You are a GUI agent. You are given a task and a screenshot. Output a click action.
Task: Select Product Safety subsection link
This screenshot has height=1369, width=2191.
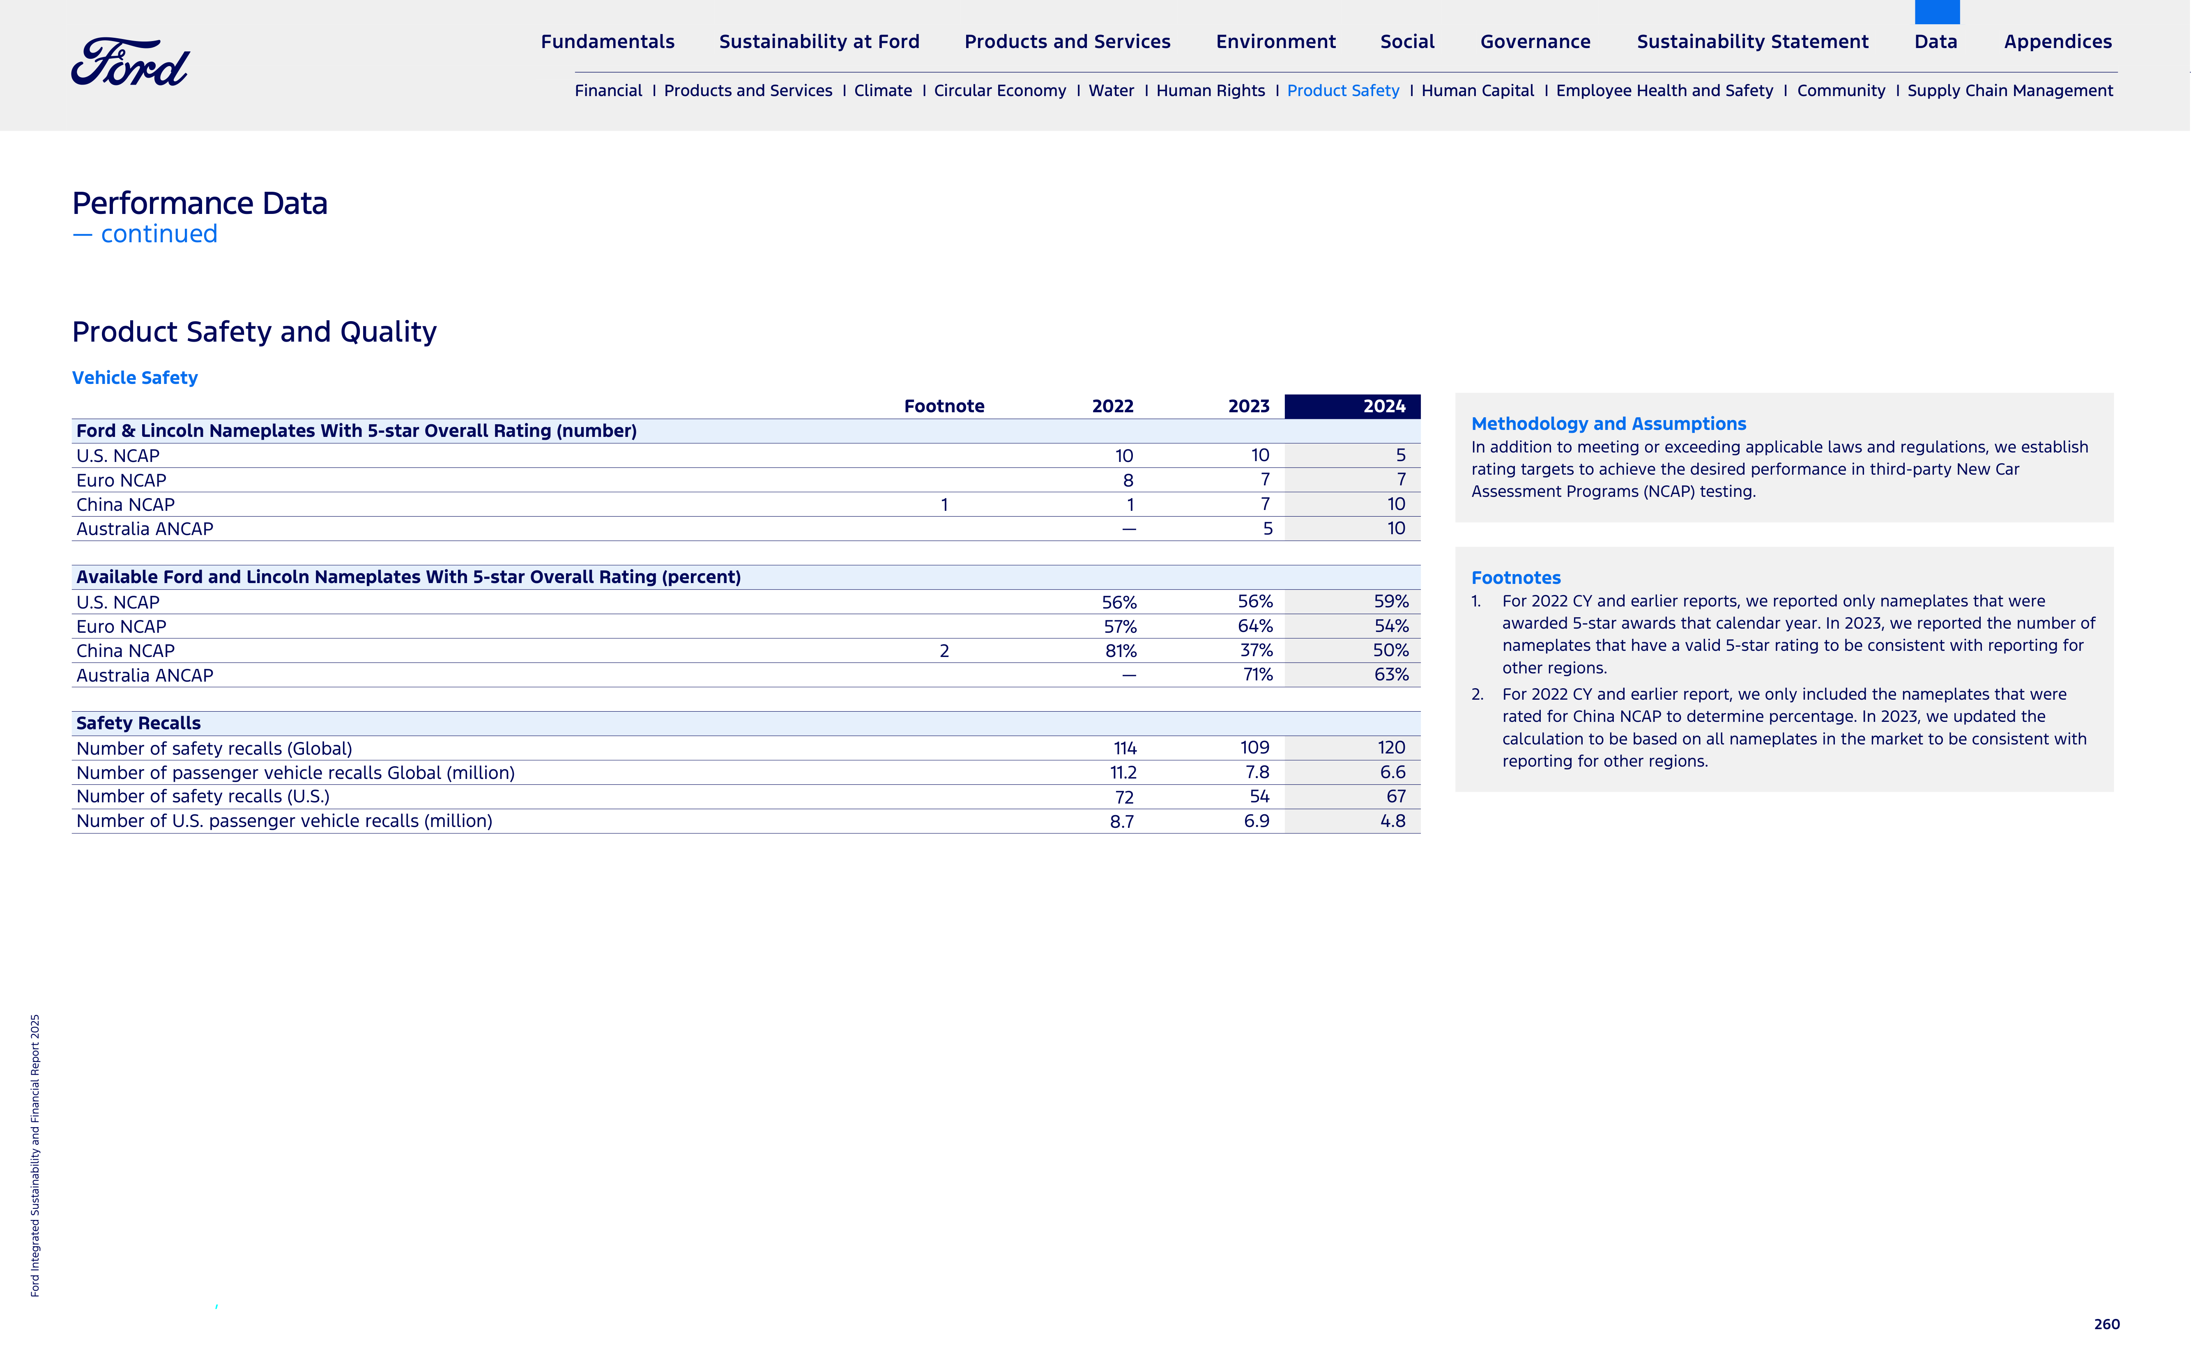(x=1342, y=91)
